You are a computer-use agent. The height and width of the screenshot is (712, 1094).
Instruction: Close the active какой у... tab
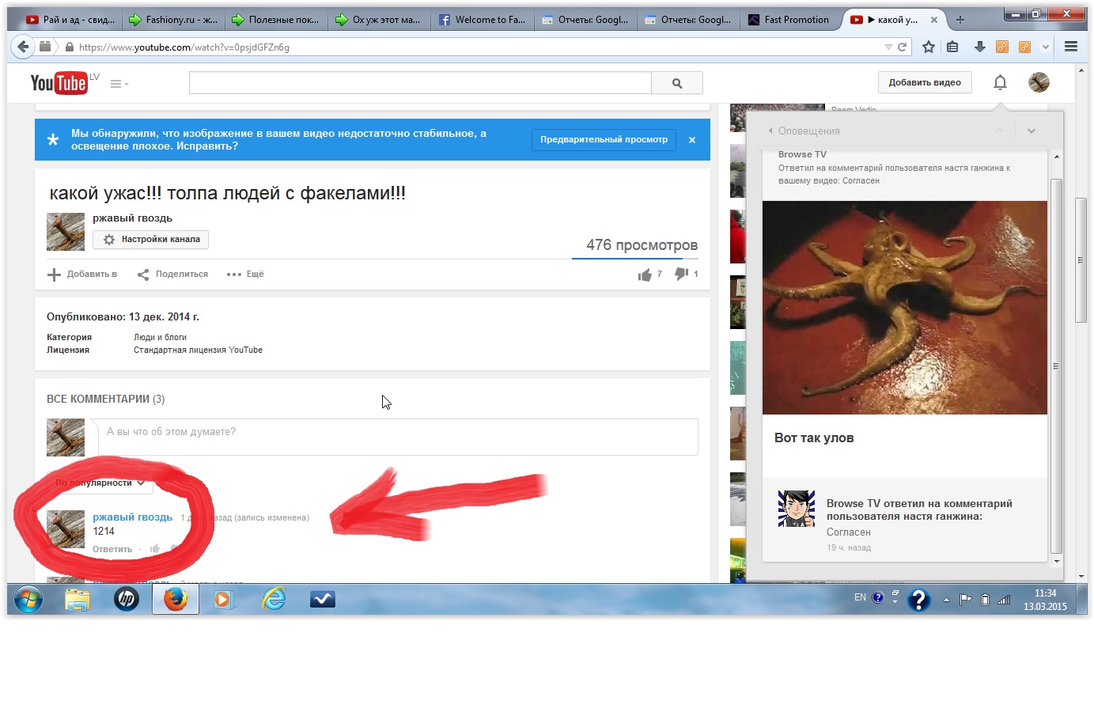[x=933, y=20]
